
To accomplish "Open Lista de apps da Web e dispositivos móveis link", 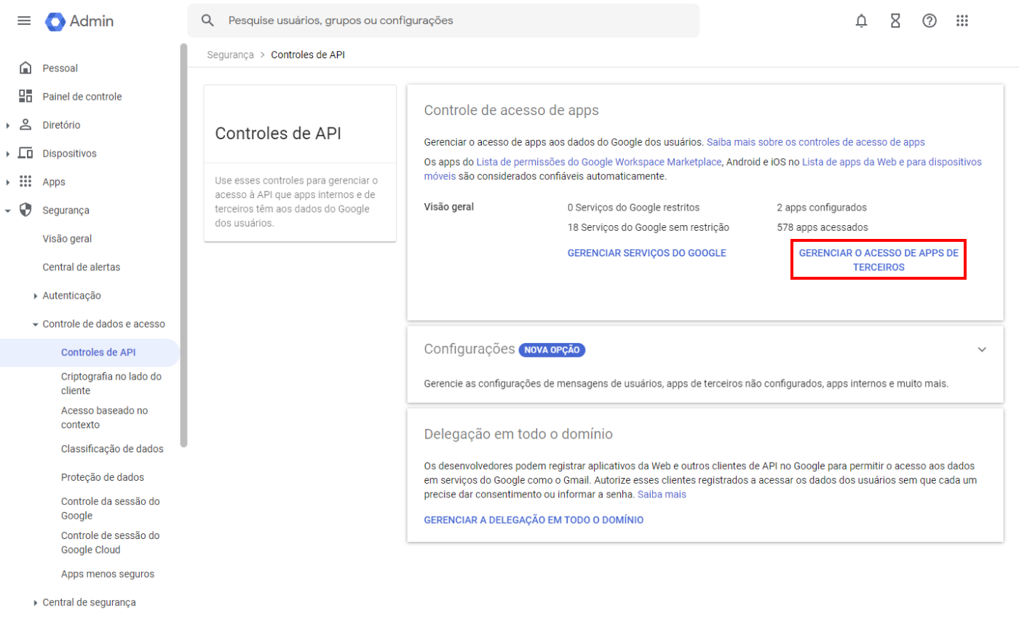I will tap(702, 169).
